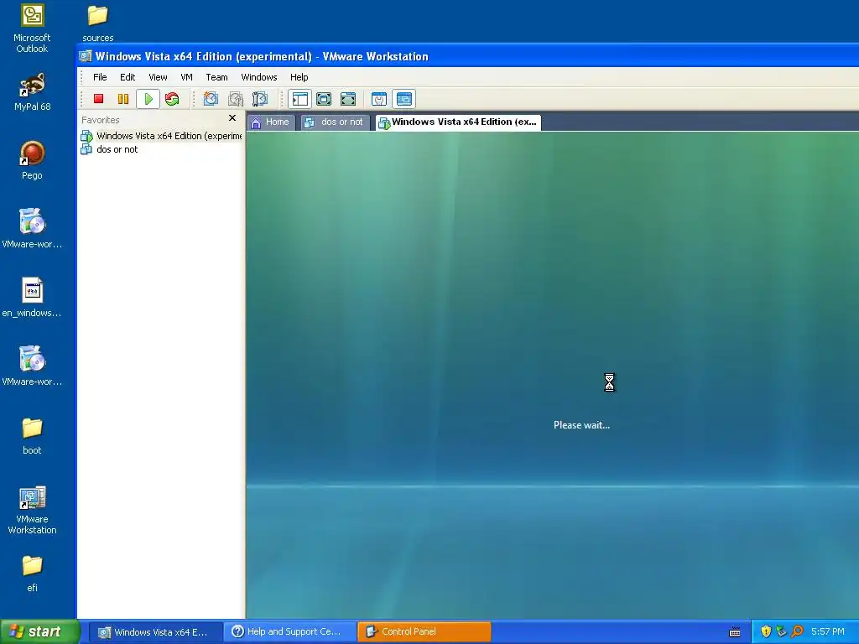Open the File menu
The image size is (859, 644).
pos(100,77)
